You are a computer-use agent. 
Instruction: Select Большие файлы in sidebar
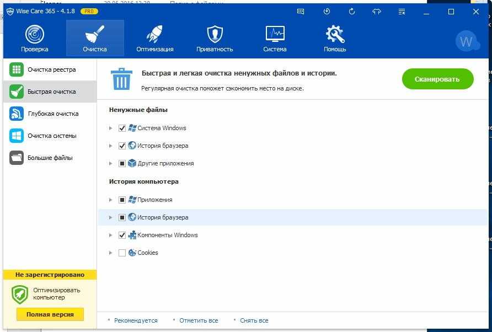pyautogui.click(x=50, y=158)
